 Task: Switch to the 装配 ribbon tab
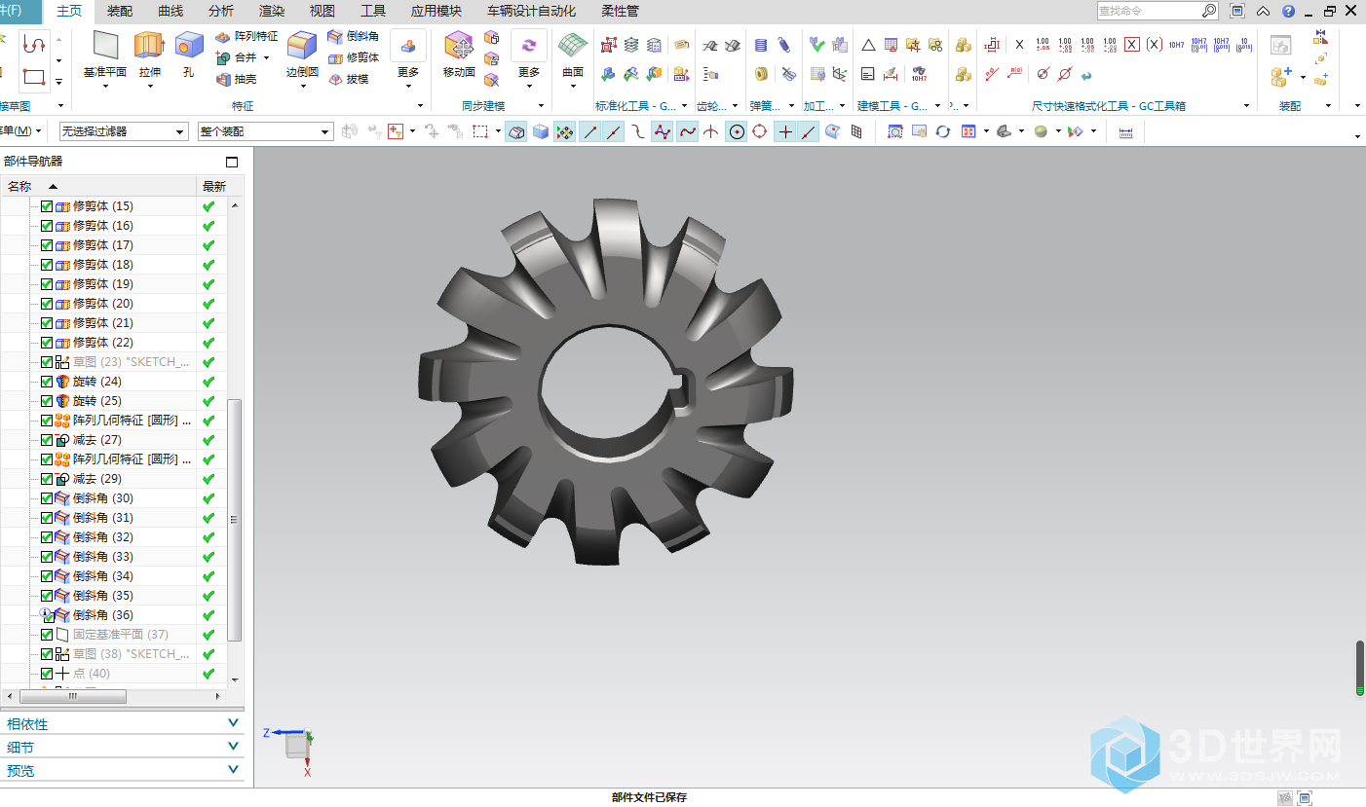coord(120,12)
